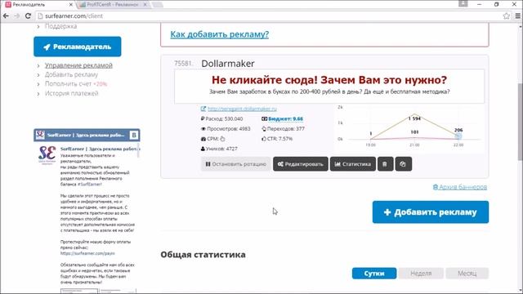Open the dollarmaker.ru campaign URL link
The width and height of the screenshot is (523, 294).
(x=242, y=109)
